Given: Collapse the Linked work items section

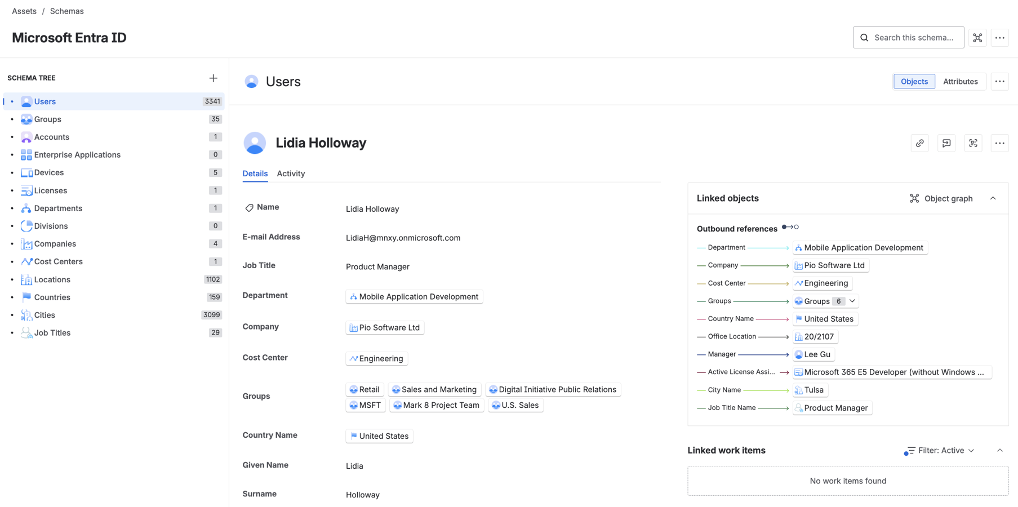Looking at the screenshot, I should point(1000,450).
